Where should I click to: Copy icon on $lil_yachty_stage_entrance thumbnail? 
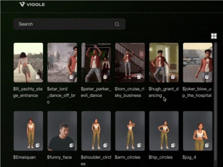[x=37, y=77]
